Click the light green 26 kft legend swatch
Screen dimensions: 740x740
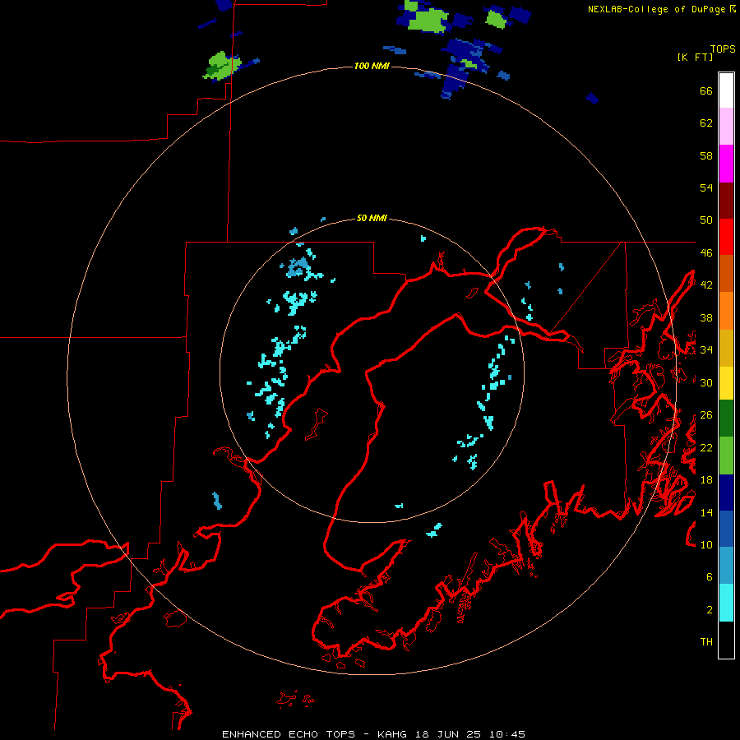[x=726, y=456]
